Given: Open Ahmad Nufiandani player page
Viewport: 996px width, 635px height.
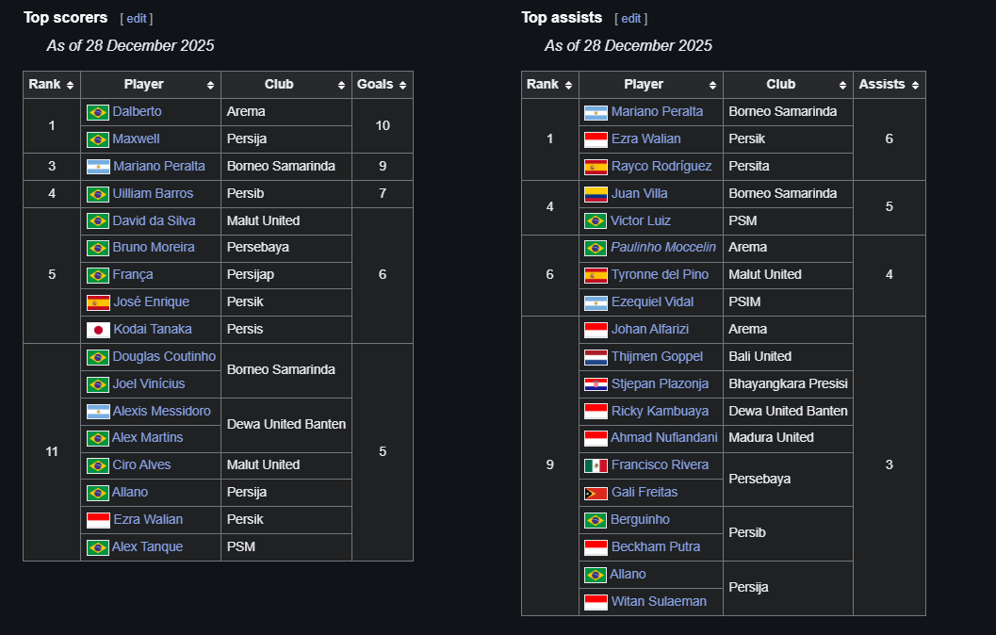Looking at the screenshot, I should click(663, 437).
